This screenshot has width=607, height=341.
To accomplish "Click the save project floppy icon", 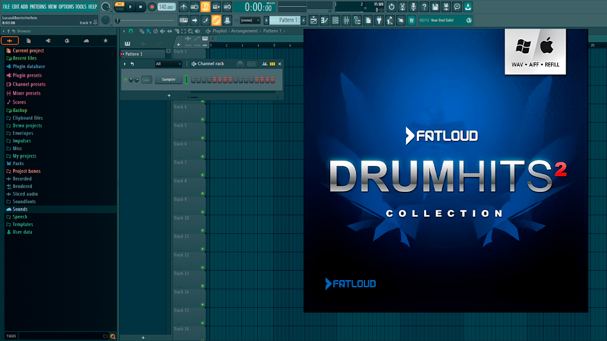I will tap(435, 7).
